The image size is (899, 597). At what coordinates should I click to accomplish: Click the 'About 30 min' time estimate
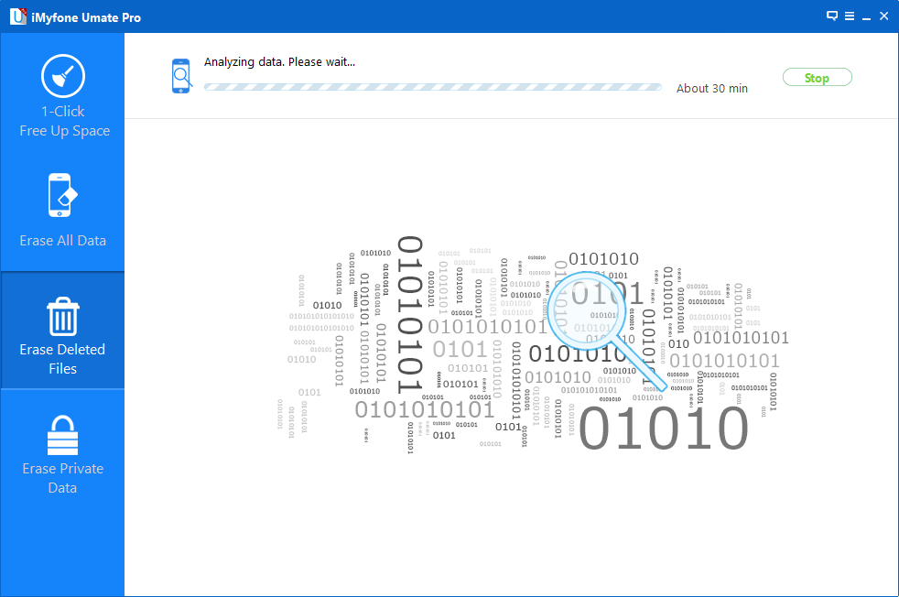(712, 88)
